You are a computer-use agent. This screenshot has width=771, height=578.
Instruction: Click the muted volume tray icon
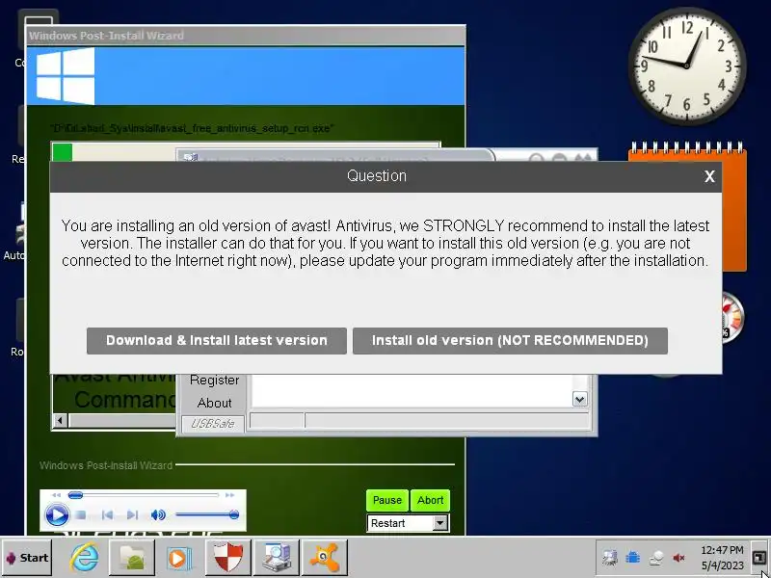click(679, 558)
